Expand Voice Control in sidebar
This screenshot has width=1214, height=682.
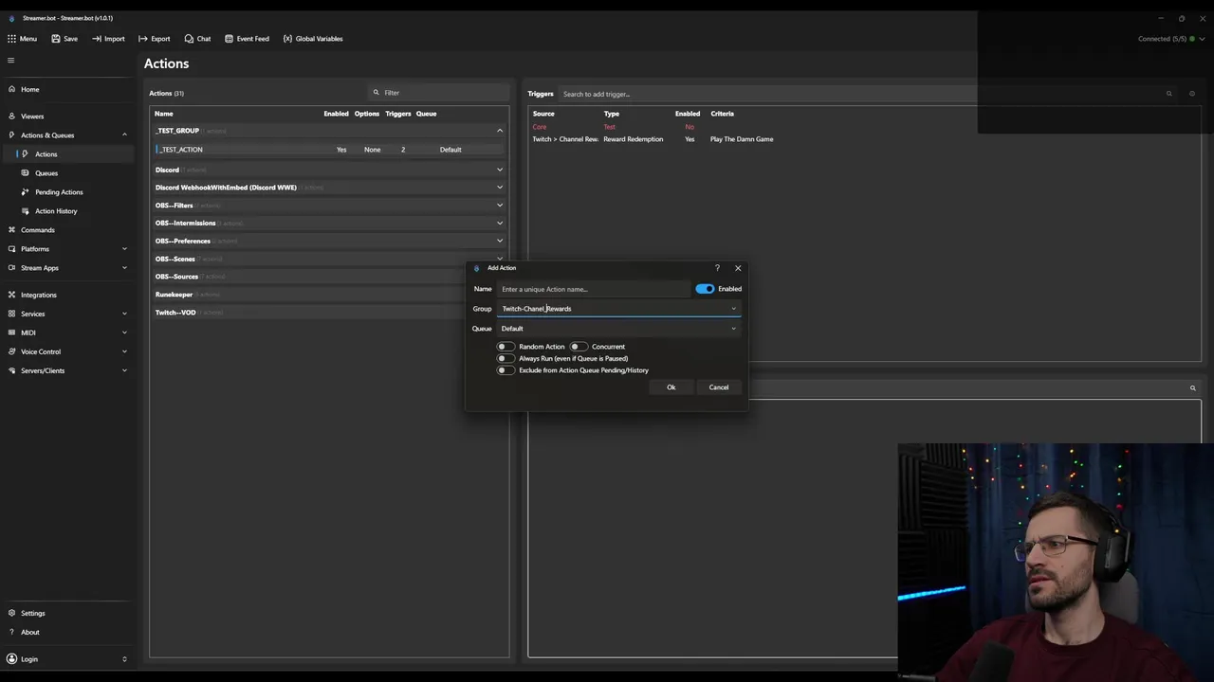click(x=124, y=351)
